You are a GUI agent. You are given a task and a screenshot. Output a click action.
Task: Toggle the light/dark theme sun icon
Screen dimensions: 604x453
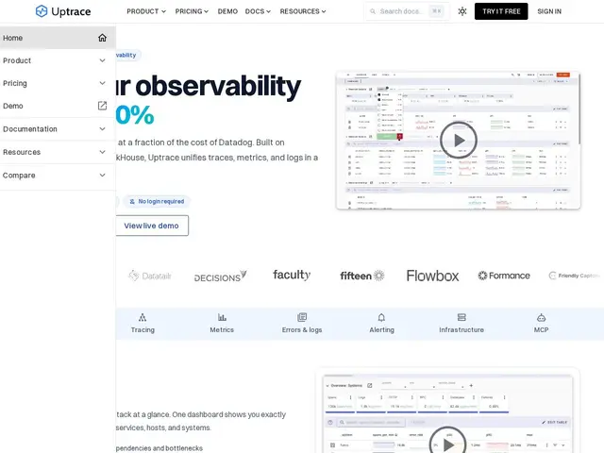pyautogui.click(x=462, y=11)
